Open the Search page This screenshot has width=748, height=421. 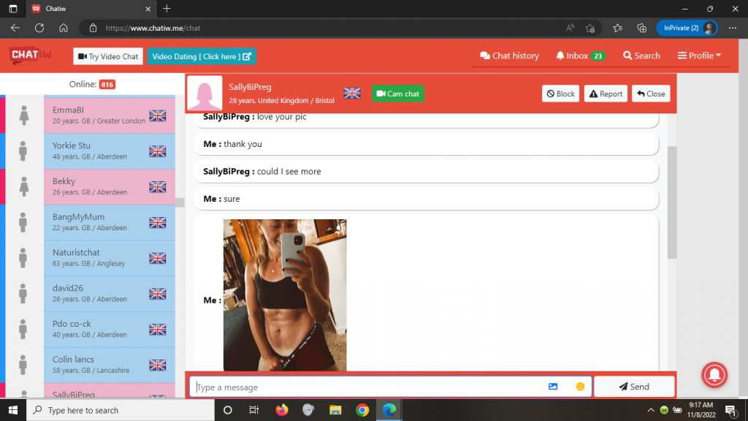pyautogui.click(x=641, y=56)
